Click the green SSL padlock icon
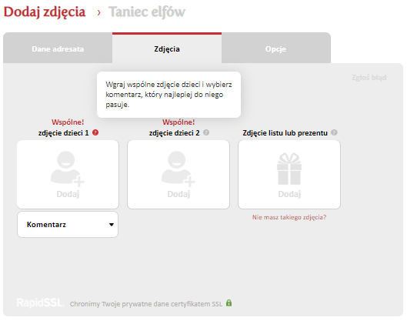 pos(229,303)
